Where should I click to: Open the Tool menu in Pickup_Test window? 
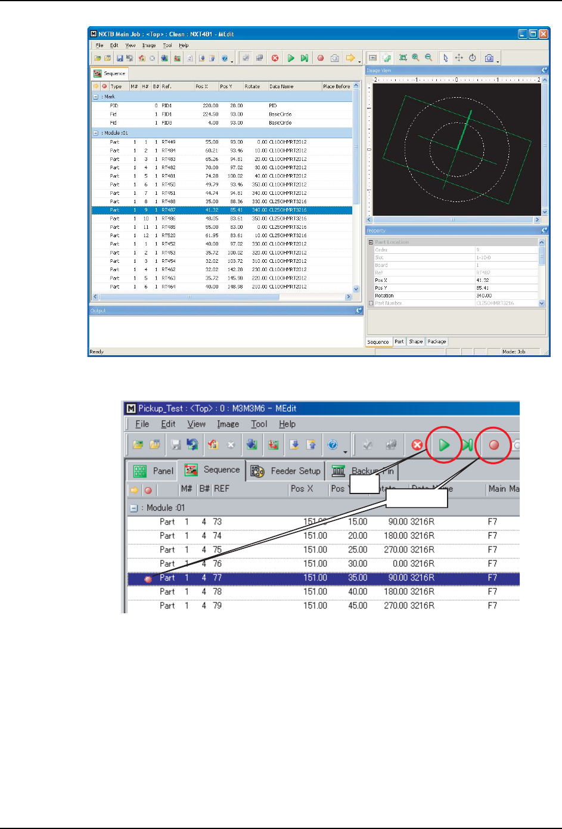259,424
